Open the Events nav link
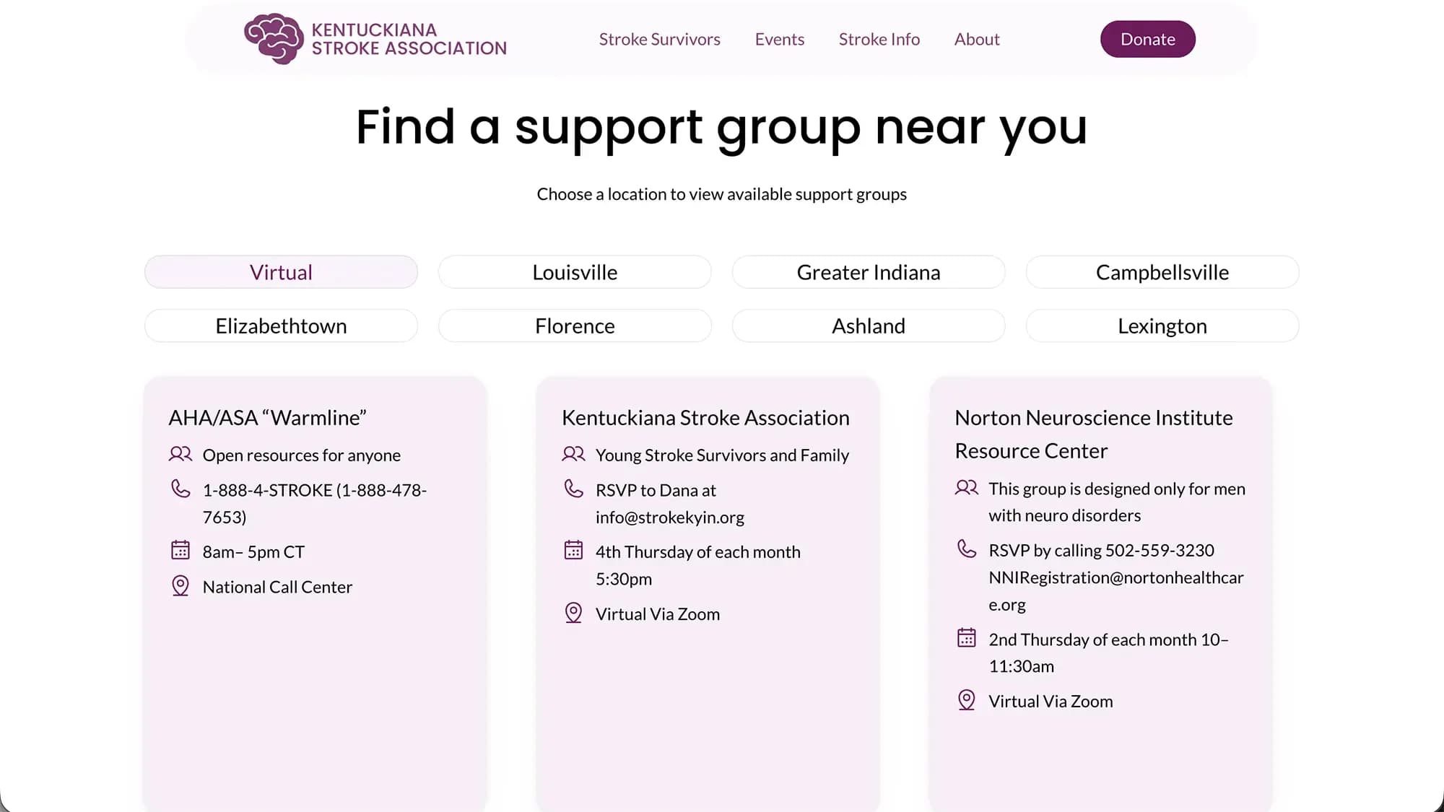Screen dimensions: 1444x812 (x=780, y=39)
